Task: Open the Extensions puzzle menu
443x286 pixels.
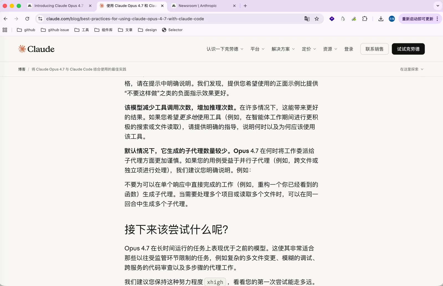Action: (365, 19)
